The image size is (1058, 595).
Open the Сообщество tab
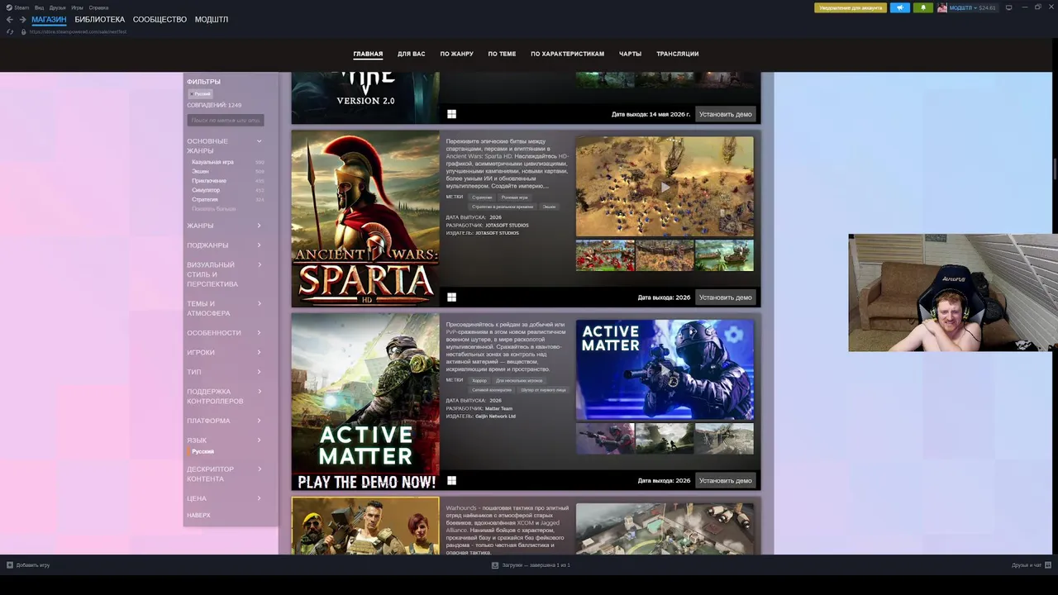click(x=160, y=19)
